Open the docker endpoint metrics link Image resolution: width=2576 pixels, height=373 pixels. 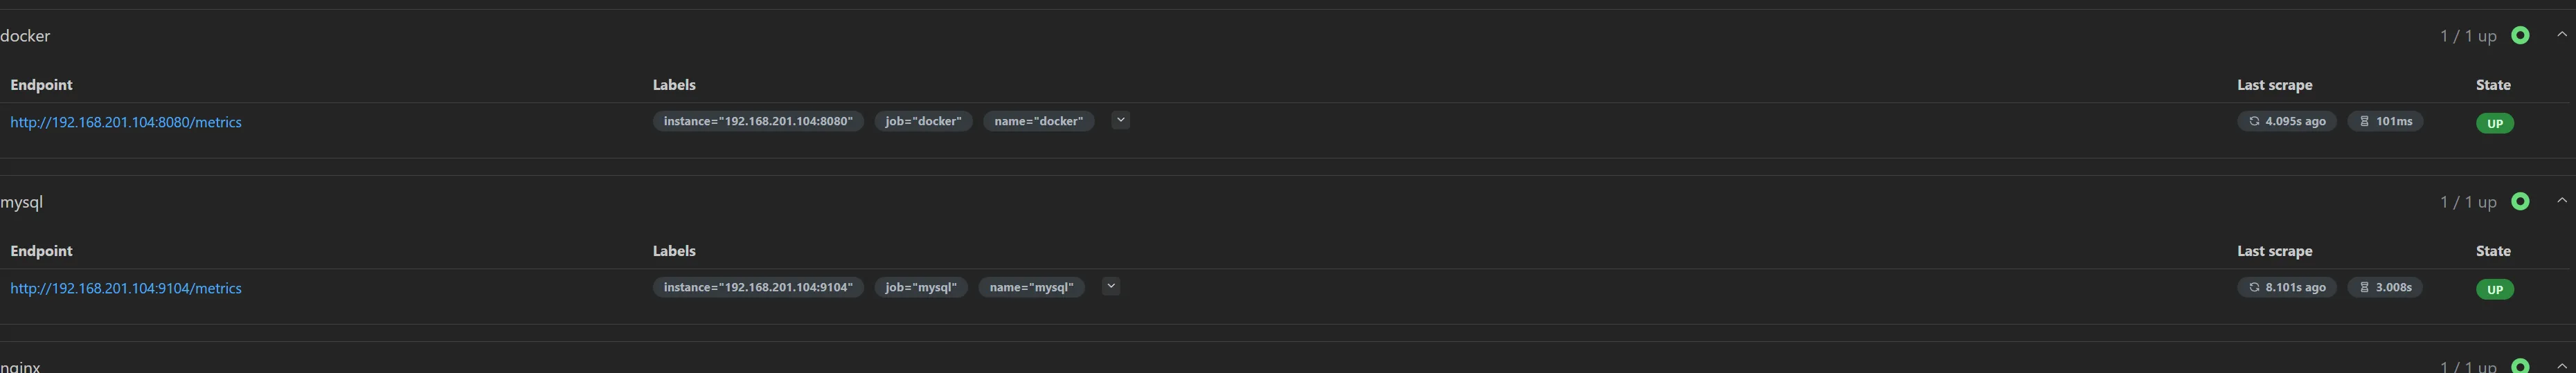point(126,122)
